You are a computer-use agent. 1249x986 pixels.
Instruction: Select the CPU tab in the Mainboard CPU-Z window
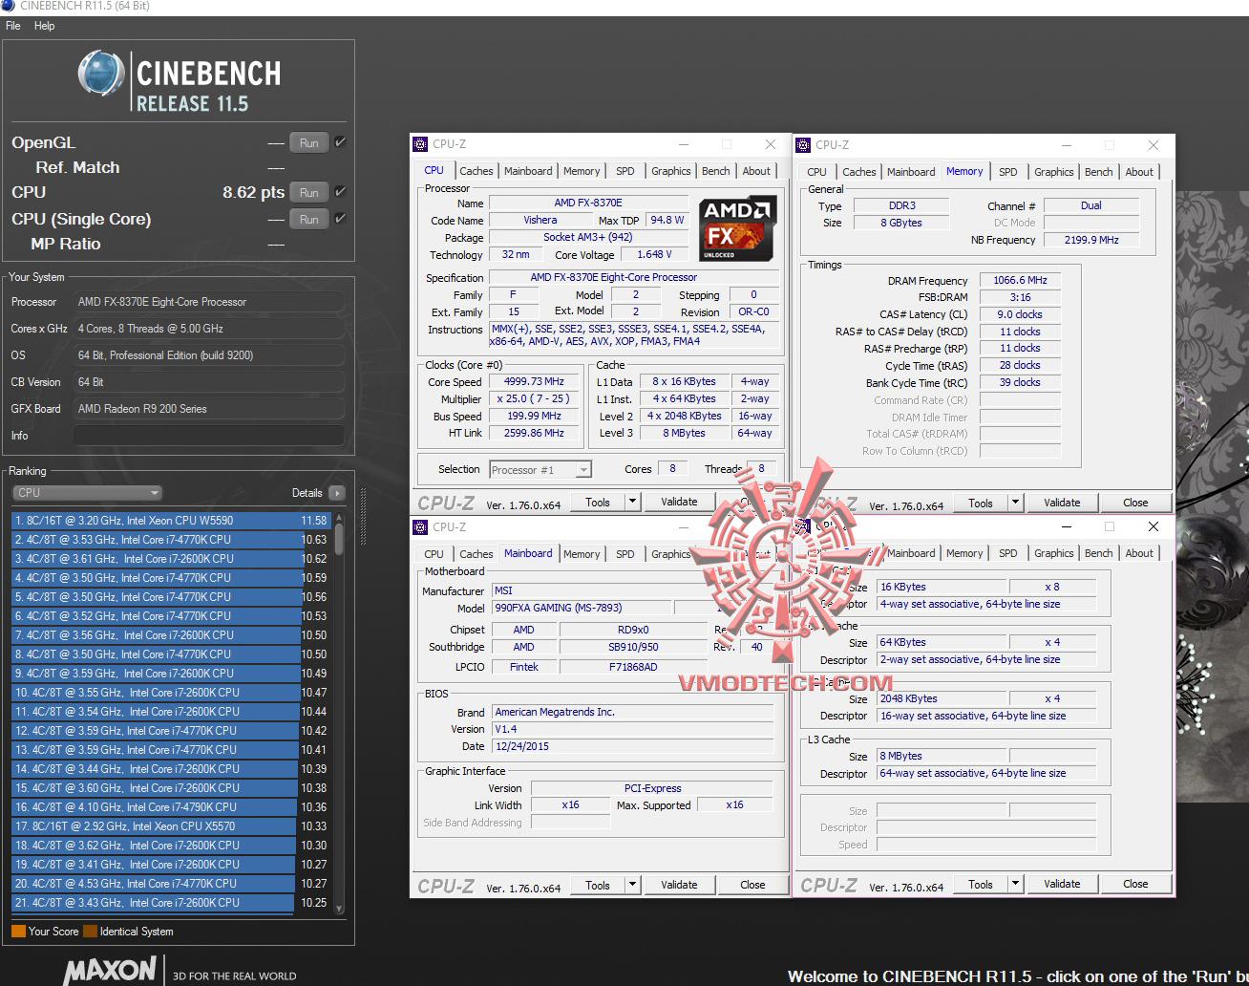[x=434, y=553]
